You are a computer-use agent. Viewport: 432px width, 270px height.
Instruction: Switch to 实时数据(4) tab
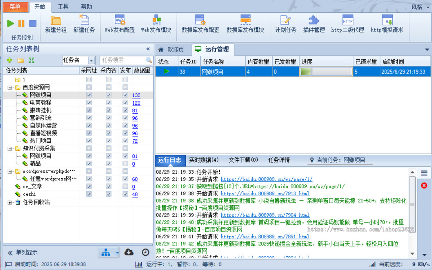tap(204, 160)
